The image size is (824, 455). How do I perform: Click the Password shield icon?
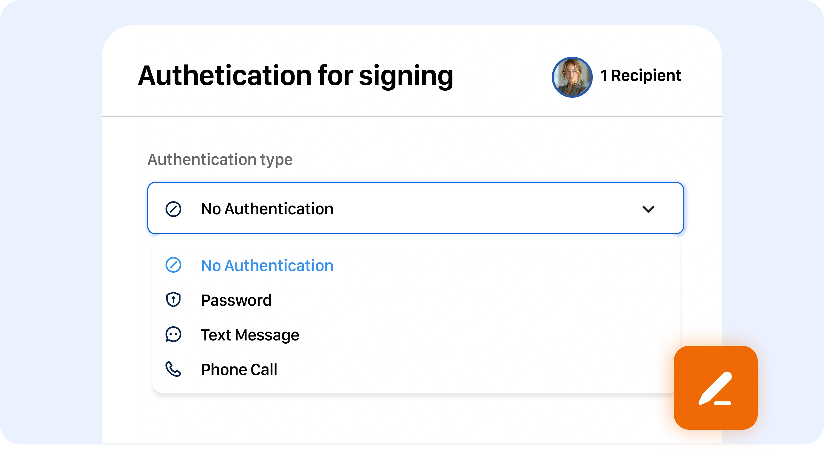point(173,300)
